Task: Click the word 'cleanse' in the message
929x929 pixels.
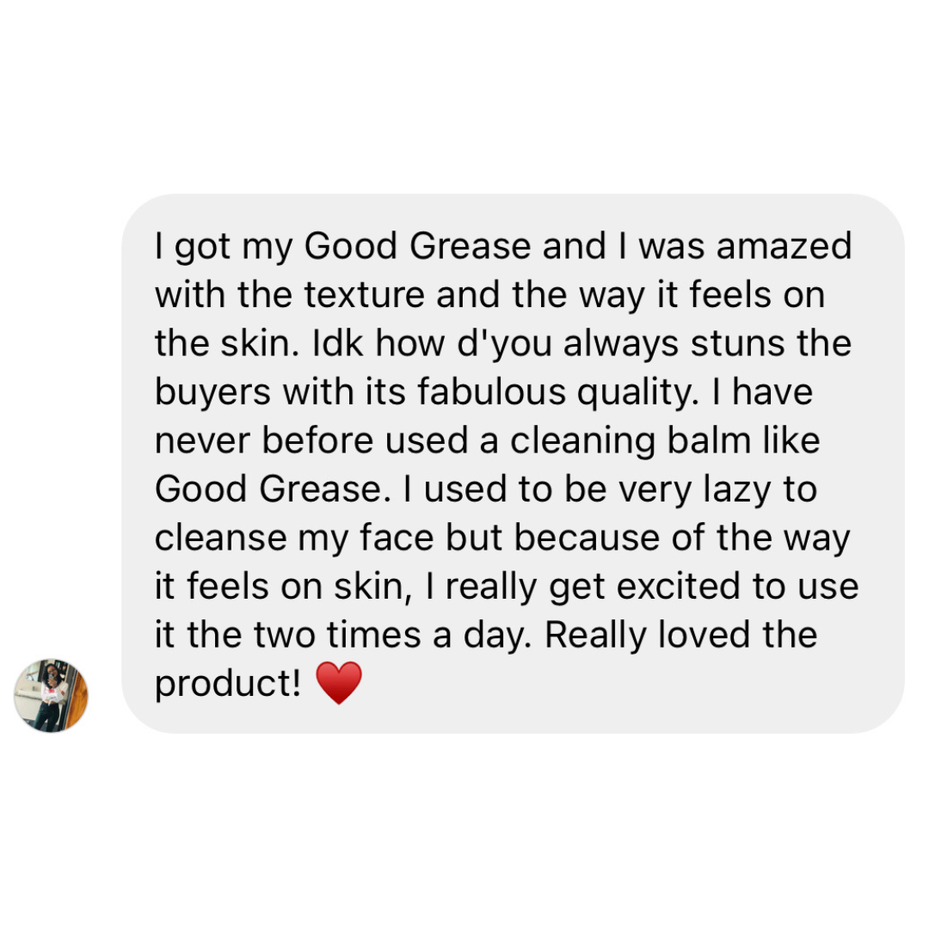Action: coord(221,538)
